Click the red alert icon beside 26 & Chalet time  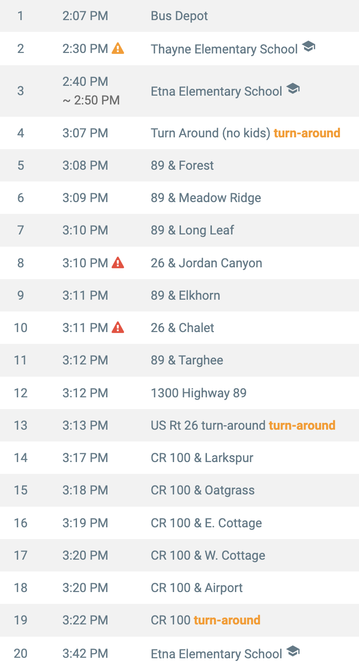[x=118, y=327]
